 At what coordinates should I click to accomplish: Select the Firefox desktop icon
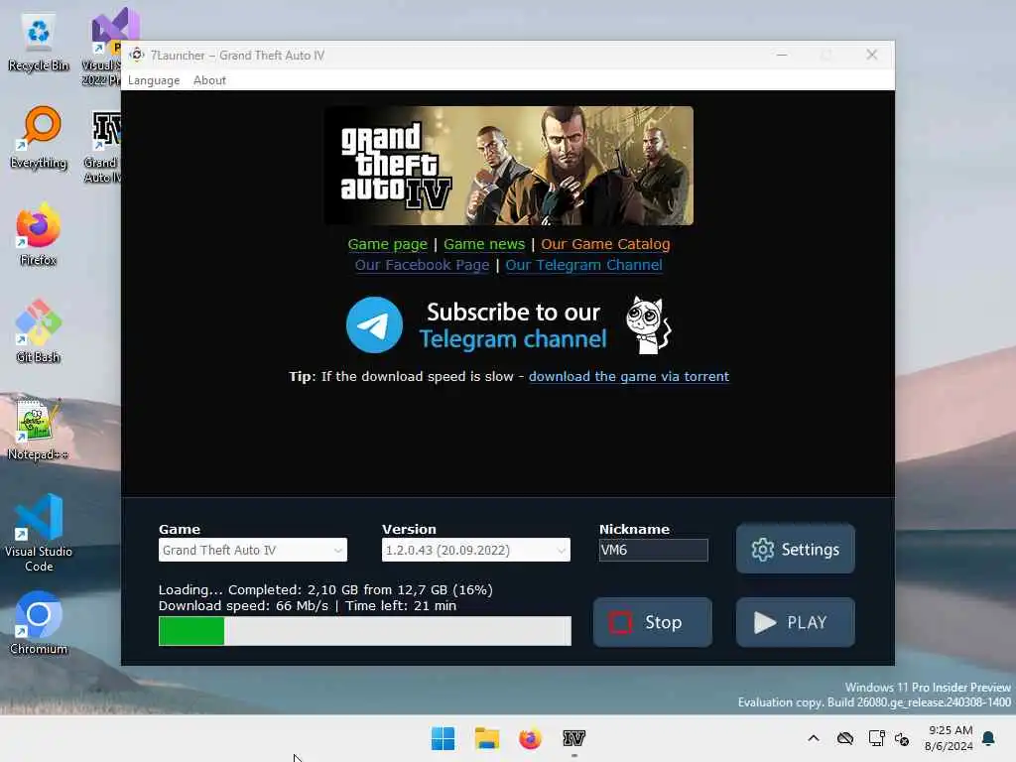tap(39, 234)
